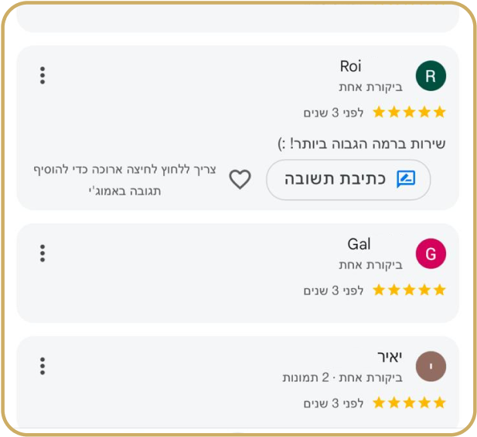
Task: Open the three-dot menu on Gal's review
Action: pyautogui.click(x=43, y=253)
